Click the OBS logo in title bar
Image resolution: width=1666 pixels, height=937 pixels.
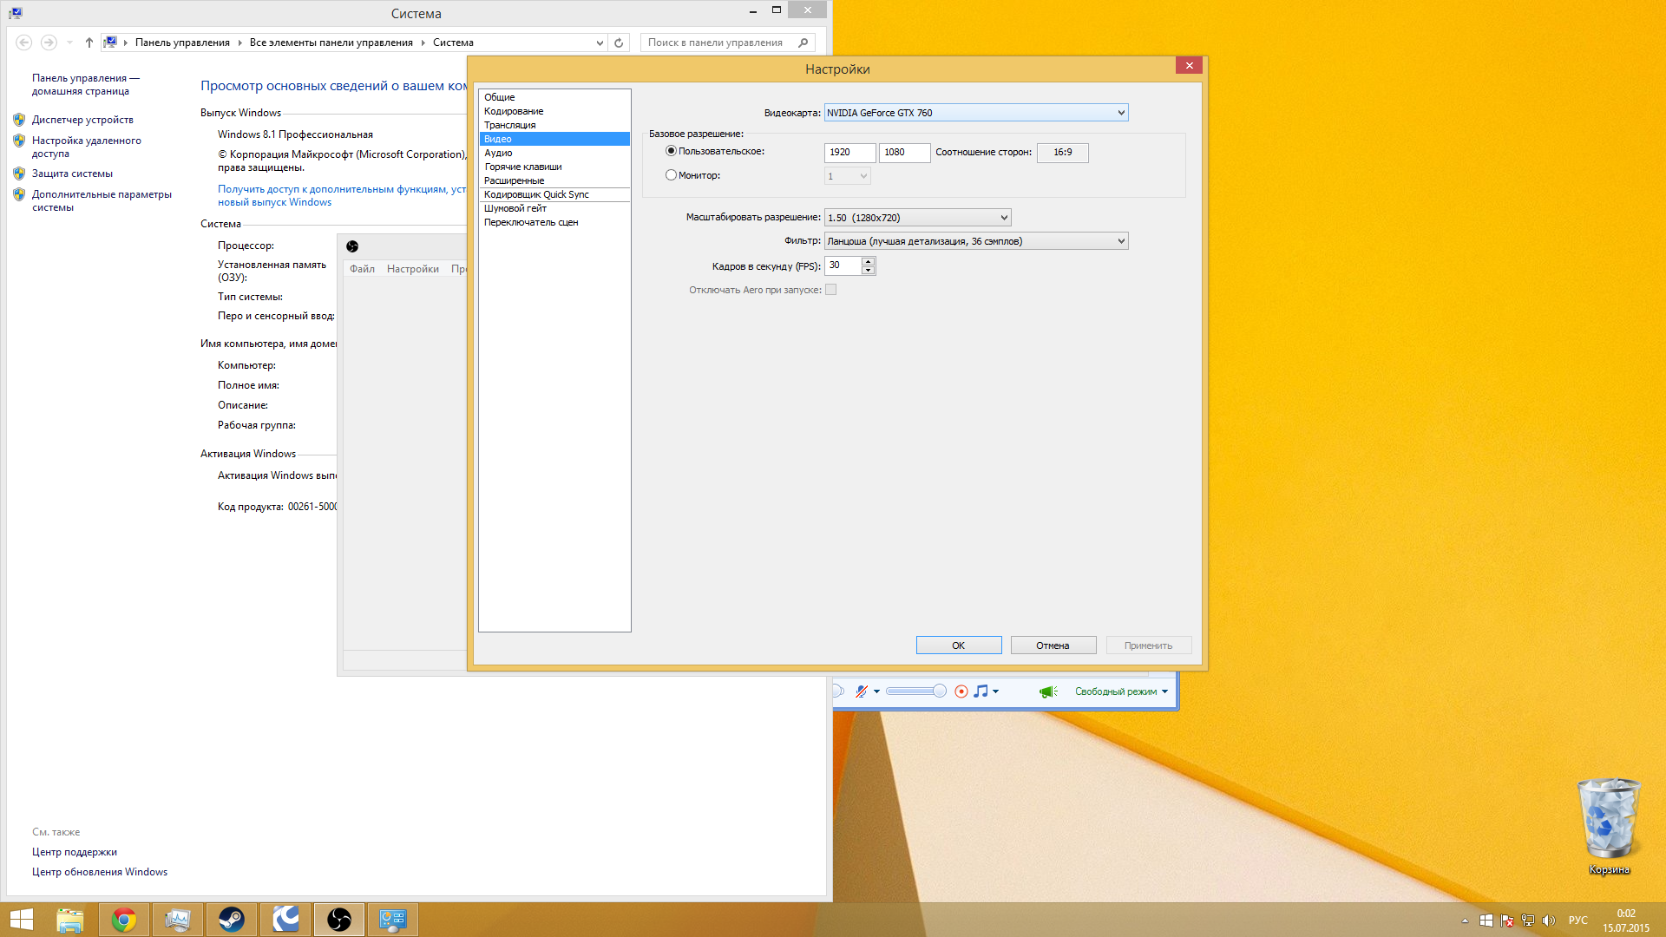tap(352, 246)
